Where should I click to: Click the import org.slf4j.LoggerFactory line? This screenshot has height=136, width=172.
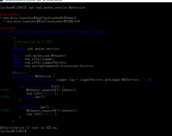click(x=40, y=63)
